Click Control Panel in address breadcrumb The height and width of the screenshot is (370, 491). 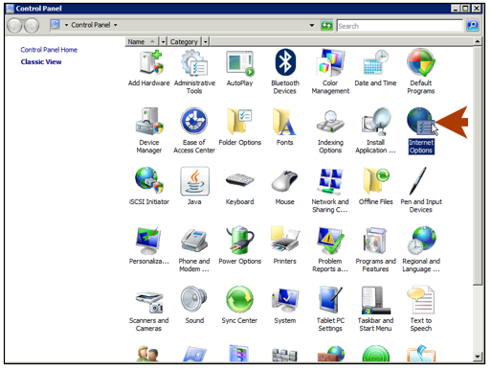[91, 25]
